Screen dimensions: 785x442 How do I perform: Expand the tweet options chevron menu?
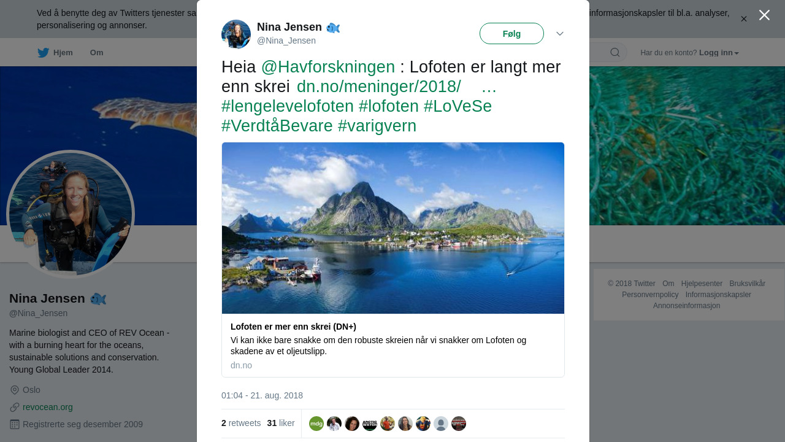click(x=560, y=34)
